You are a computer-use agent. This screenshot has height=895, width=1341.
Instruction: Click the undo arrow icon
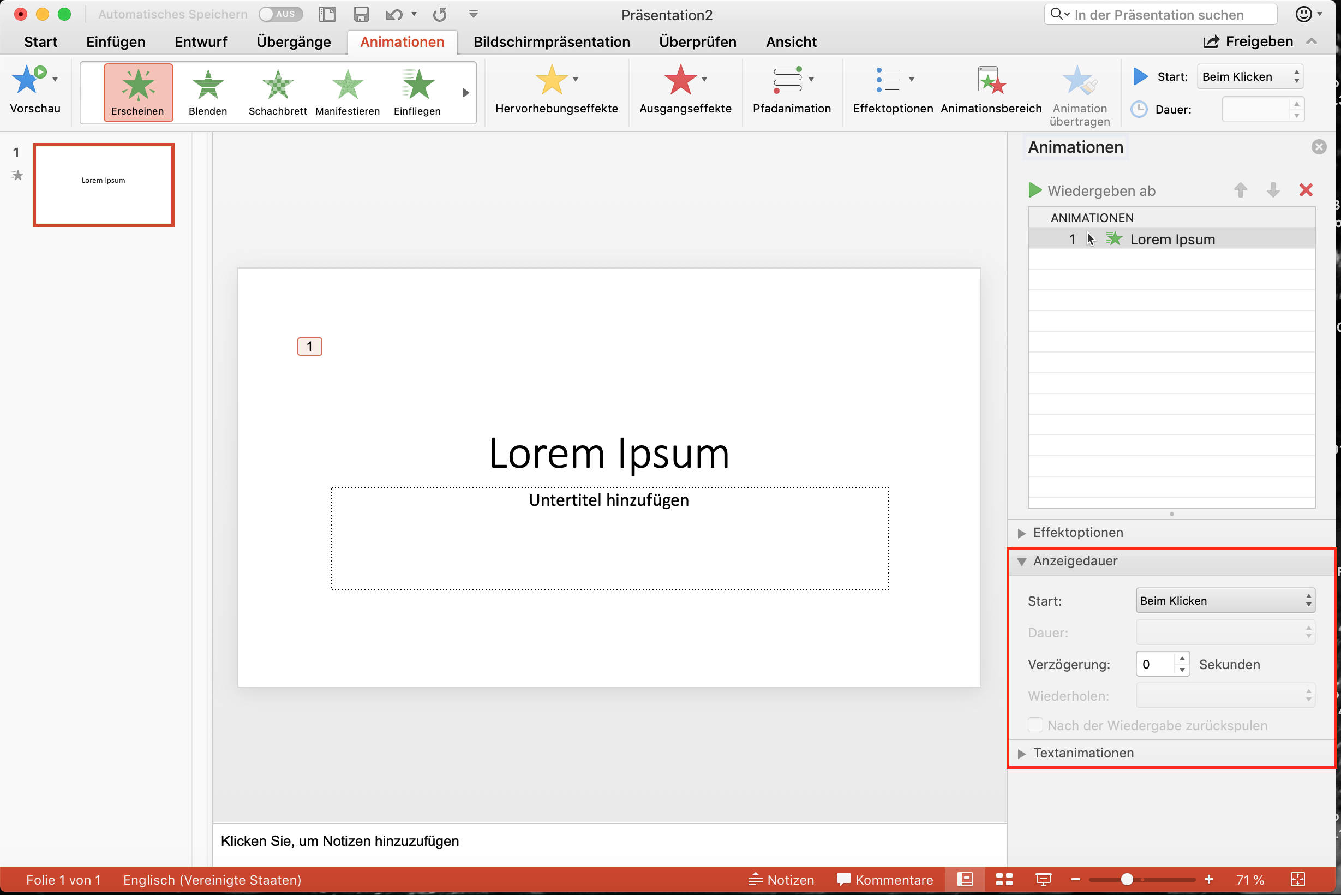[394, 14]
